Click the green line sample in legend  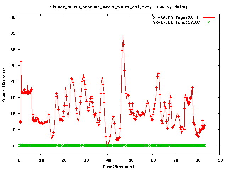pyautogui.click(x=209, y=22)
